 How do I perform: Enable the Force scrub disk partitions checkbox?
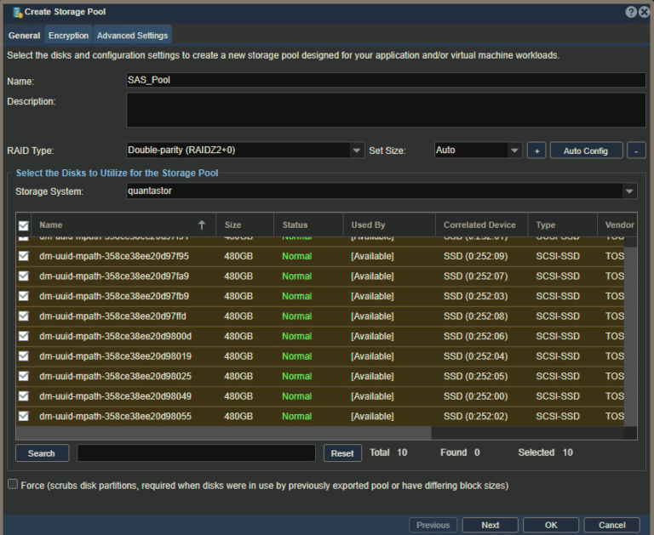(x=13, y=484)
